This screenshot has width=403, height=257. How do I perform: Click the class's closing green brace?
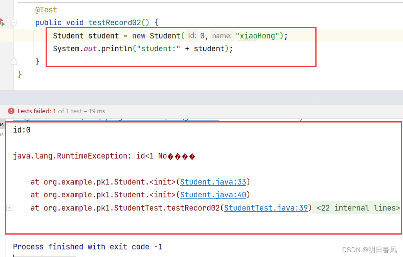coord(20,74)
